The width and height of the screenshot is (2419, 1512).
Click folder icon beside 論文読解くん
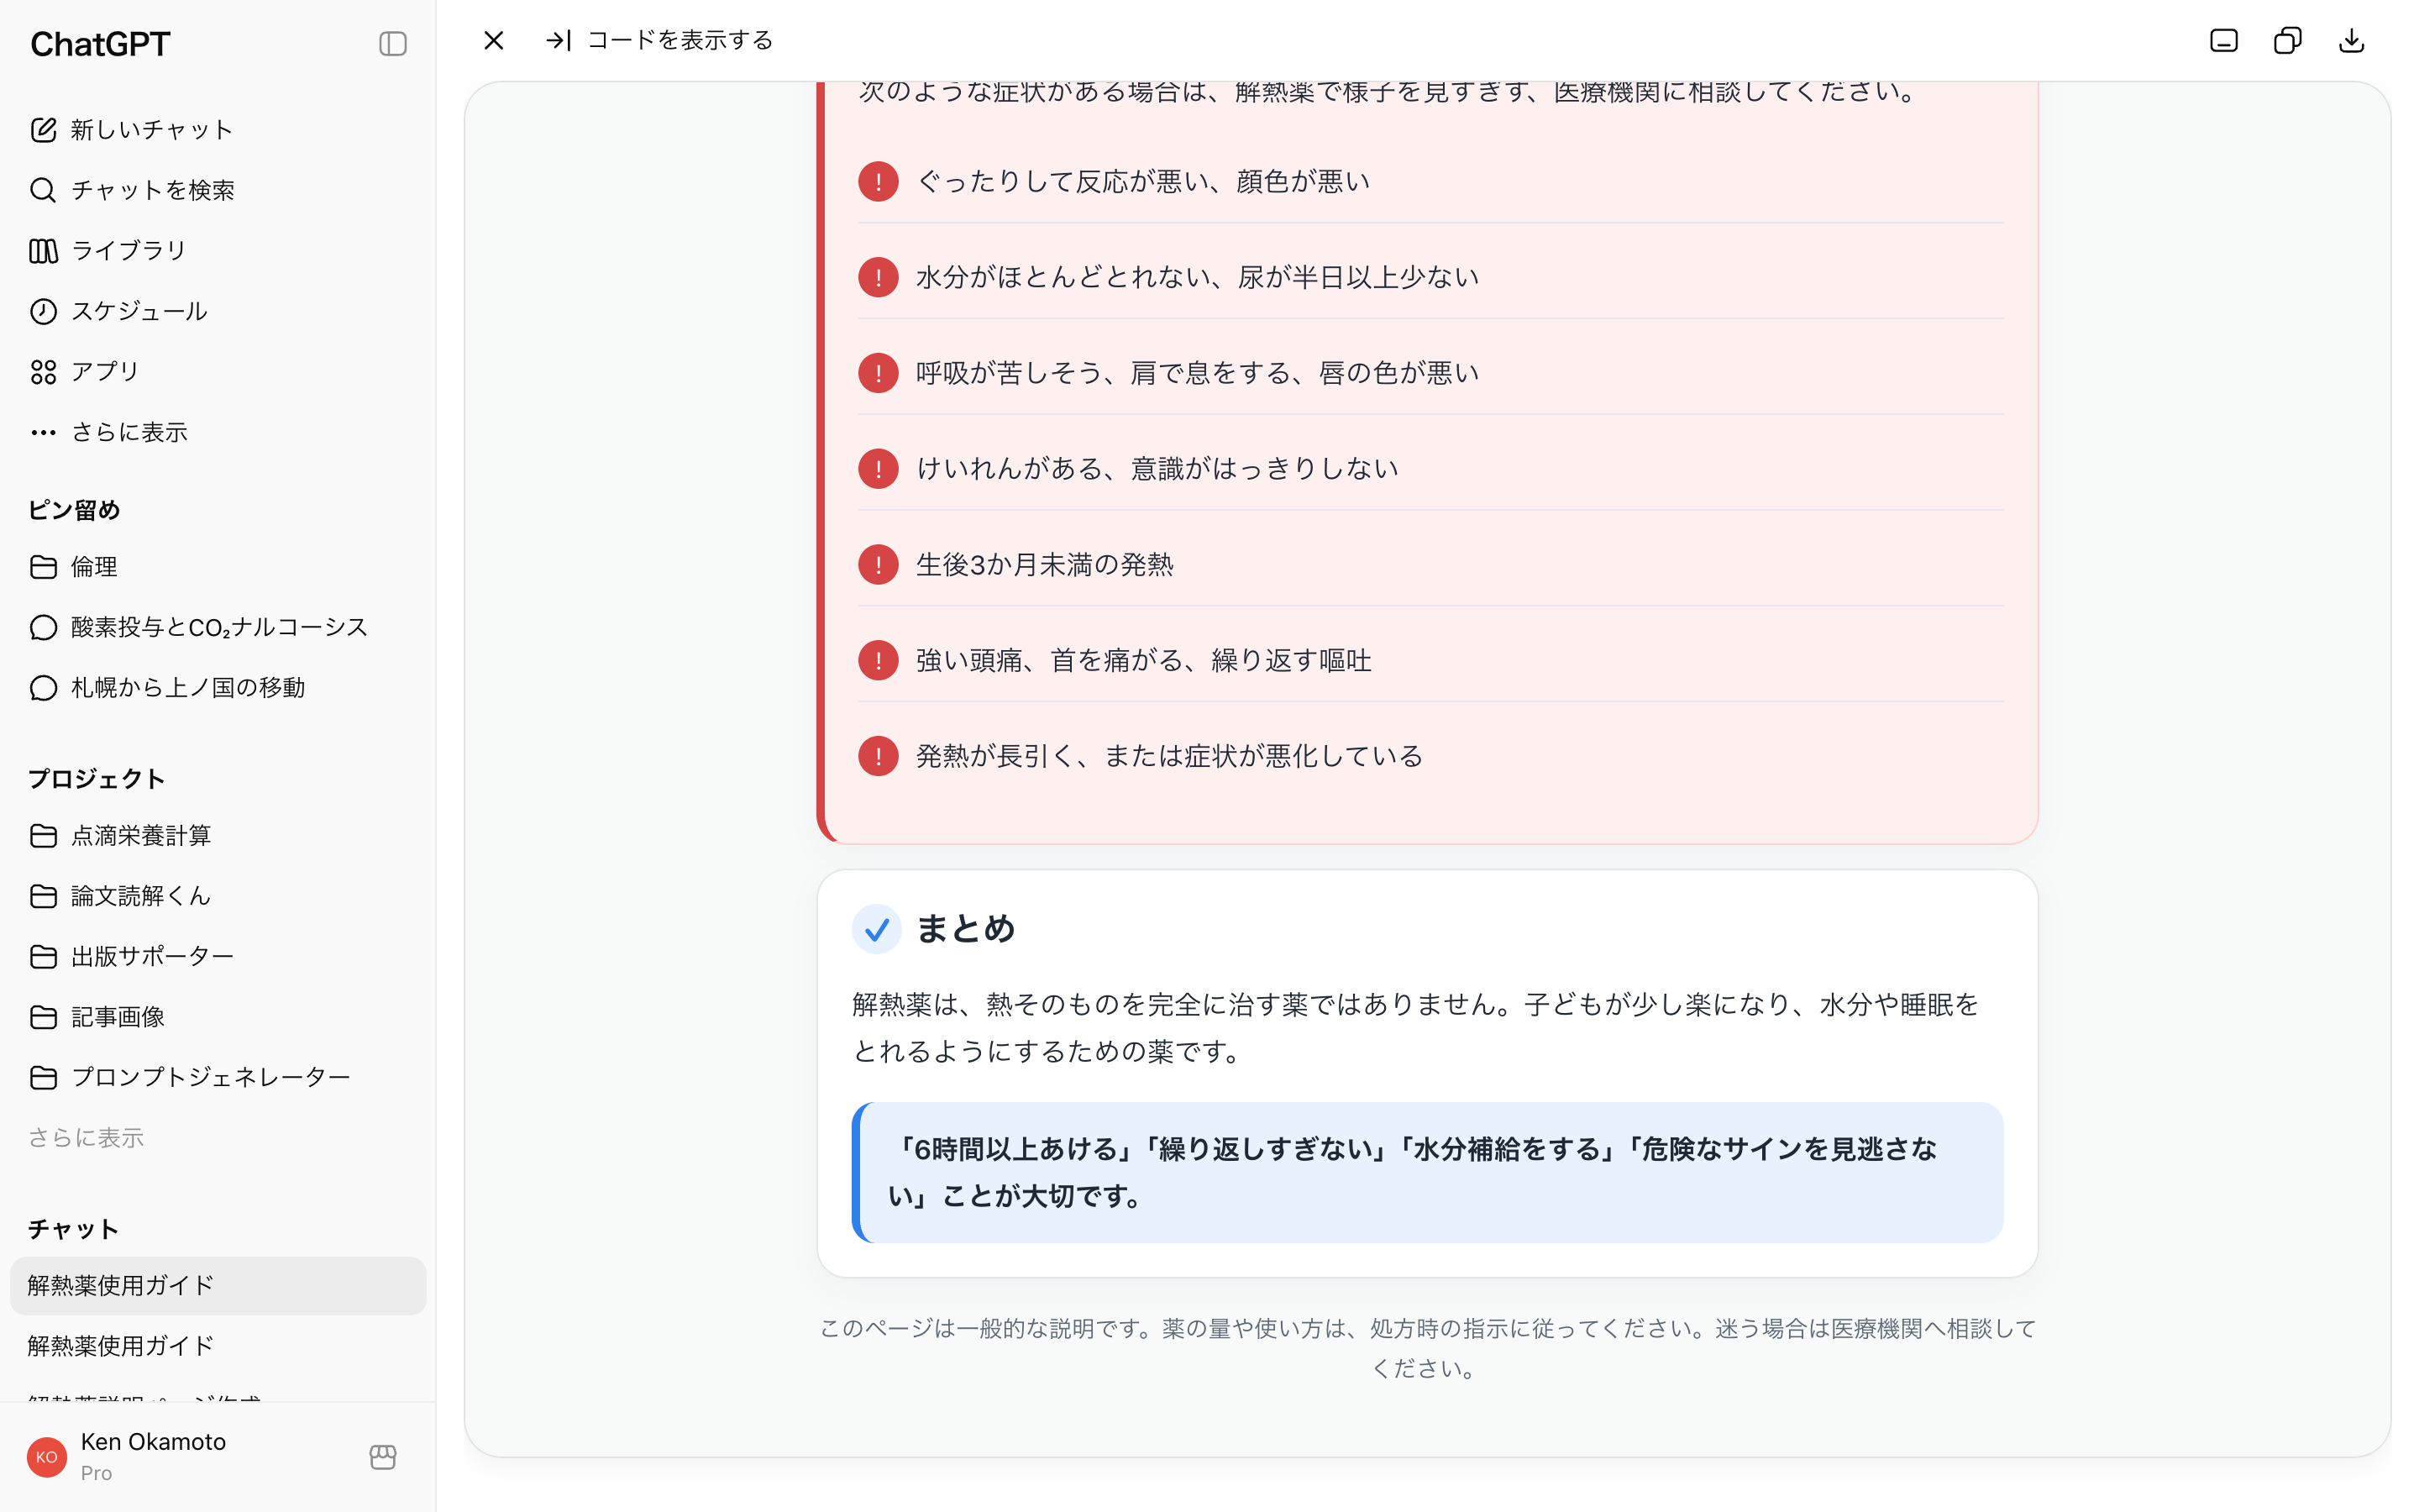(x=43, y=896)
